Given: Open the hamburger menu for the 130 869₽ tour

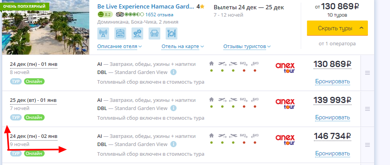Looking at the screenshot, I should (368, 73).
